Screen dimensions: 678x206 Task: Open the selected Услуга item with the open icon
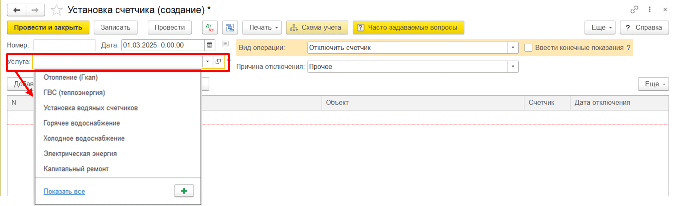pyautogui.click(x=218, y=61)
